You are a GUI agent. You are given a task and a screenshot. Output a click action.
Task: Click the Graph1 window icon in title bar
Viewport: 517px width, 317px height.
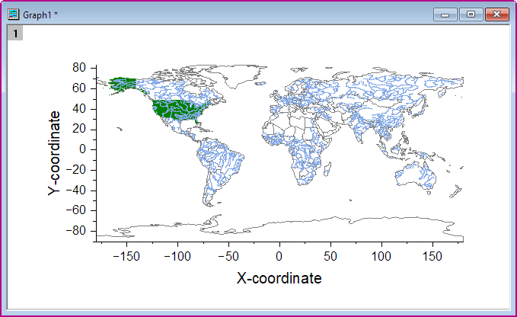pyautogui.click(x=14, y=14)
